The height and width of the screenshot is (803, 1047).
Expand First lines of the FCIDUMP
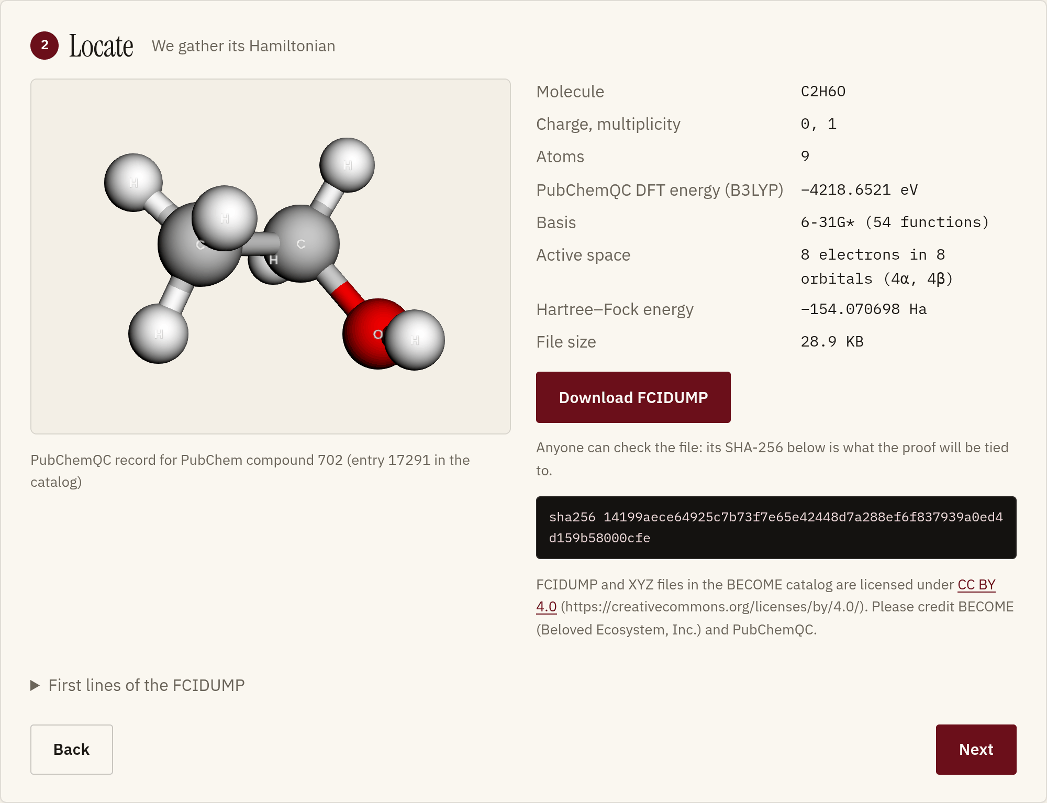[138, 685]
